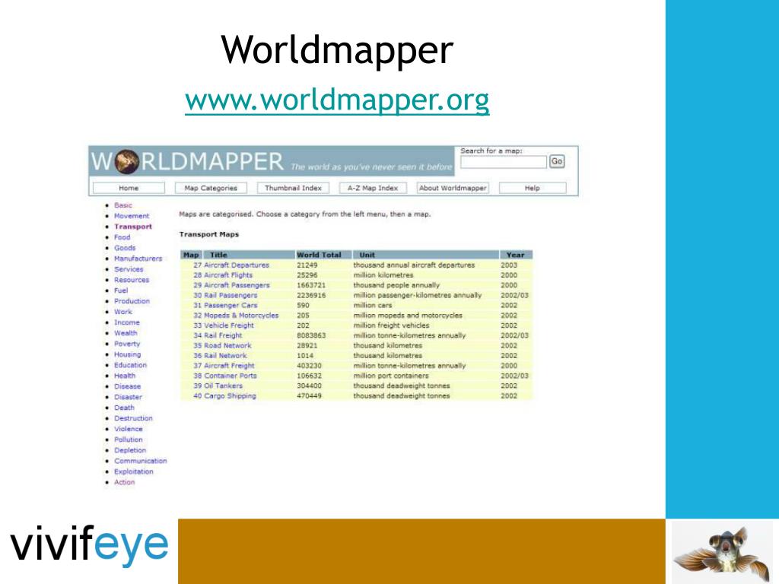The image size is (779, 584).
Task: Open the About Worldmapper tab
Action: [x=453, y=189]
